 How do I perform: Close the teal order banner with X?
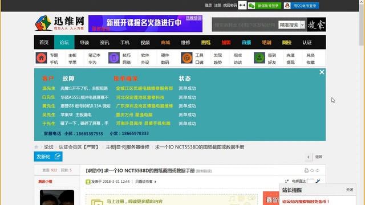coord(322,72)
